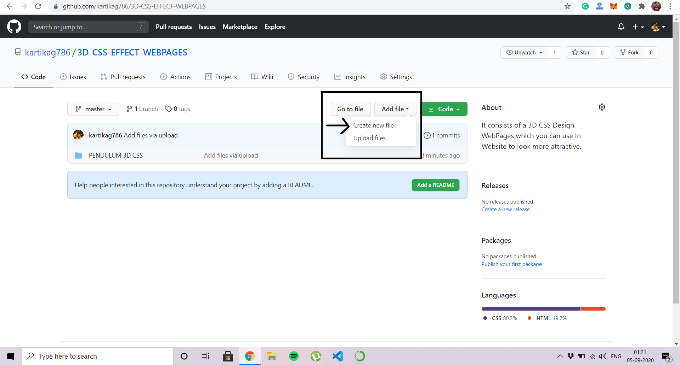The image size is (680, 365).
Task: Star the repository
Action: 580,52
